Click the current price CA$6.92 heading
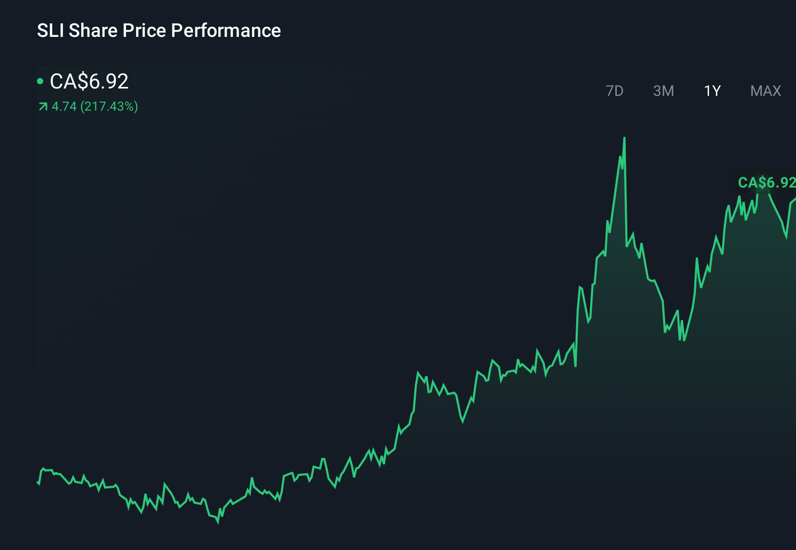Image resolution: width=796 pixels, height=550 pixels. [x=89, y=82]
